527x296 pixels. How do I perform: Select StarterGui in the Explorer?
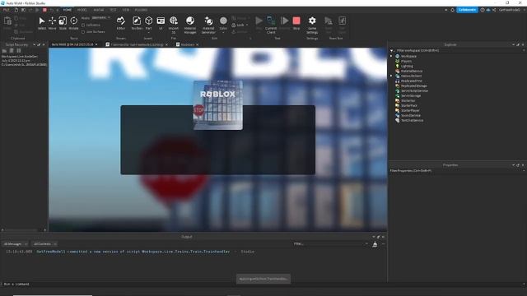point(408,100)
